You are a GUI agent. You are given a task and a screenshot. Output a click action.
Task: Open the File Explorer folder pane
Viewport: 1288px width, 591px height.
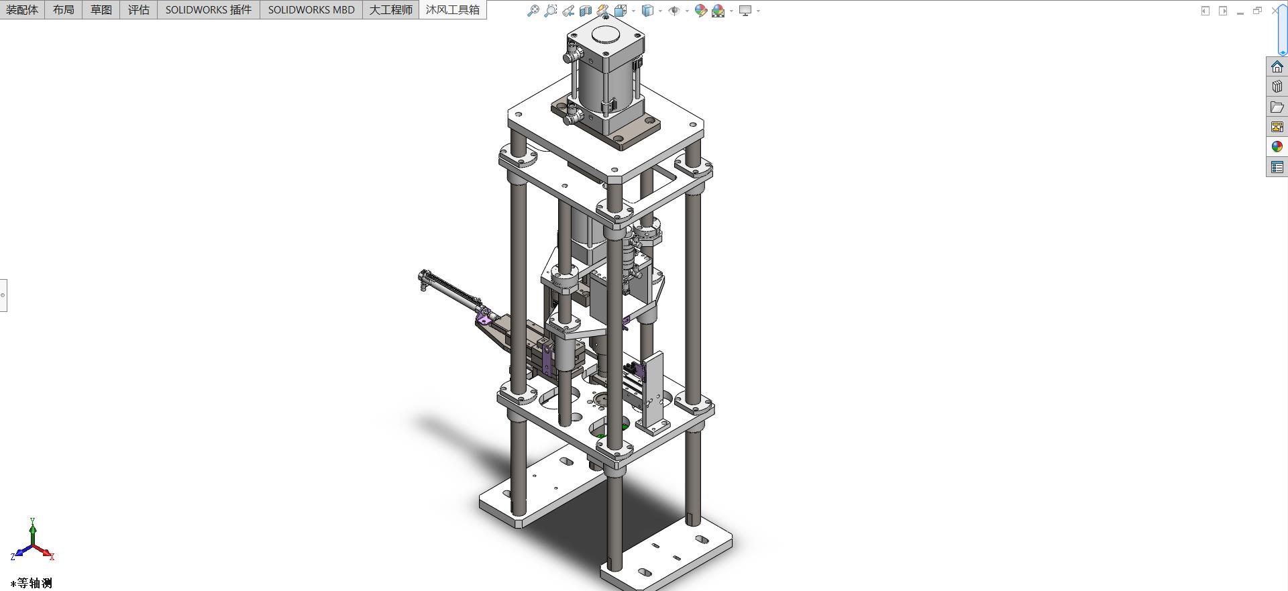click(1277, 107)
